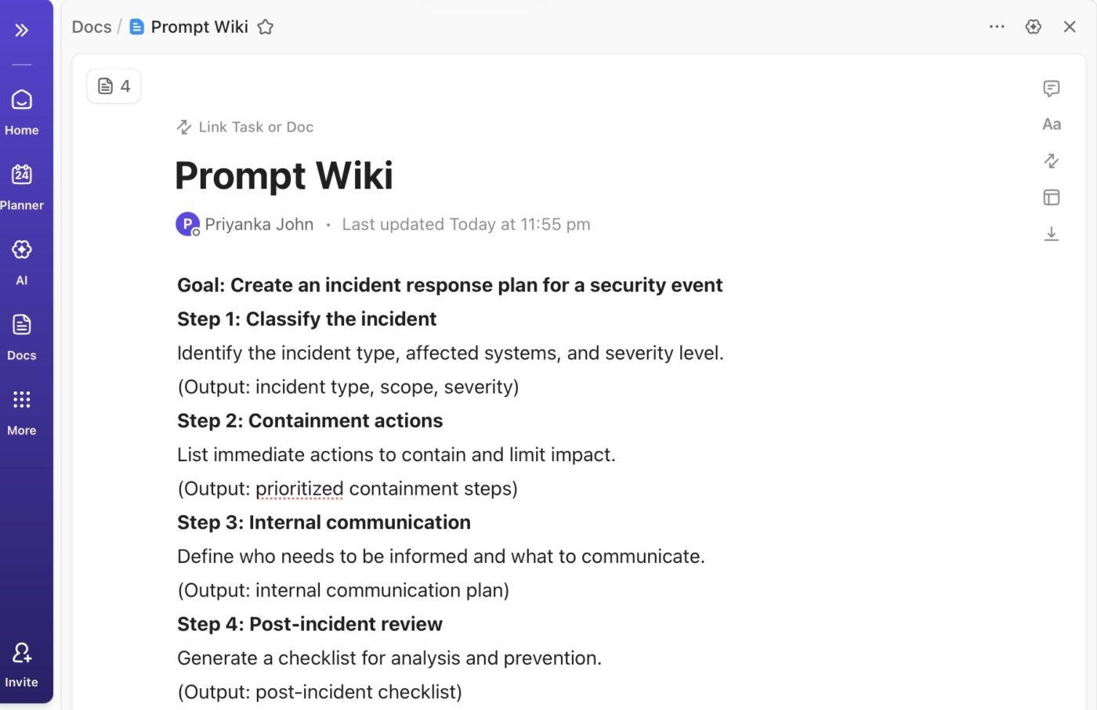Click Priyanka John's avatar
This screenshot has width=1097, height=710.
pos(187,224)
